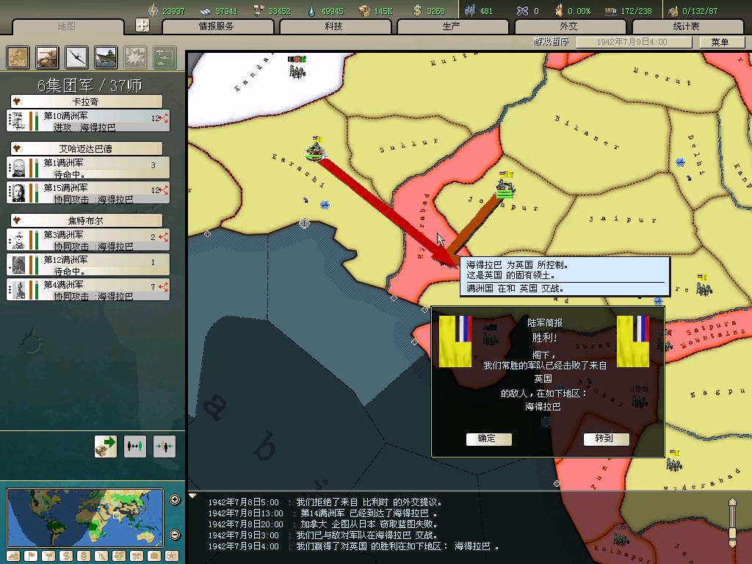The image size is (752, 564).
Task: Switch minimap to political (flag) map mode
Action: (x=31, y=556)
